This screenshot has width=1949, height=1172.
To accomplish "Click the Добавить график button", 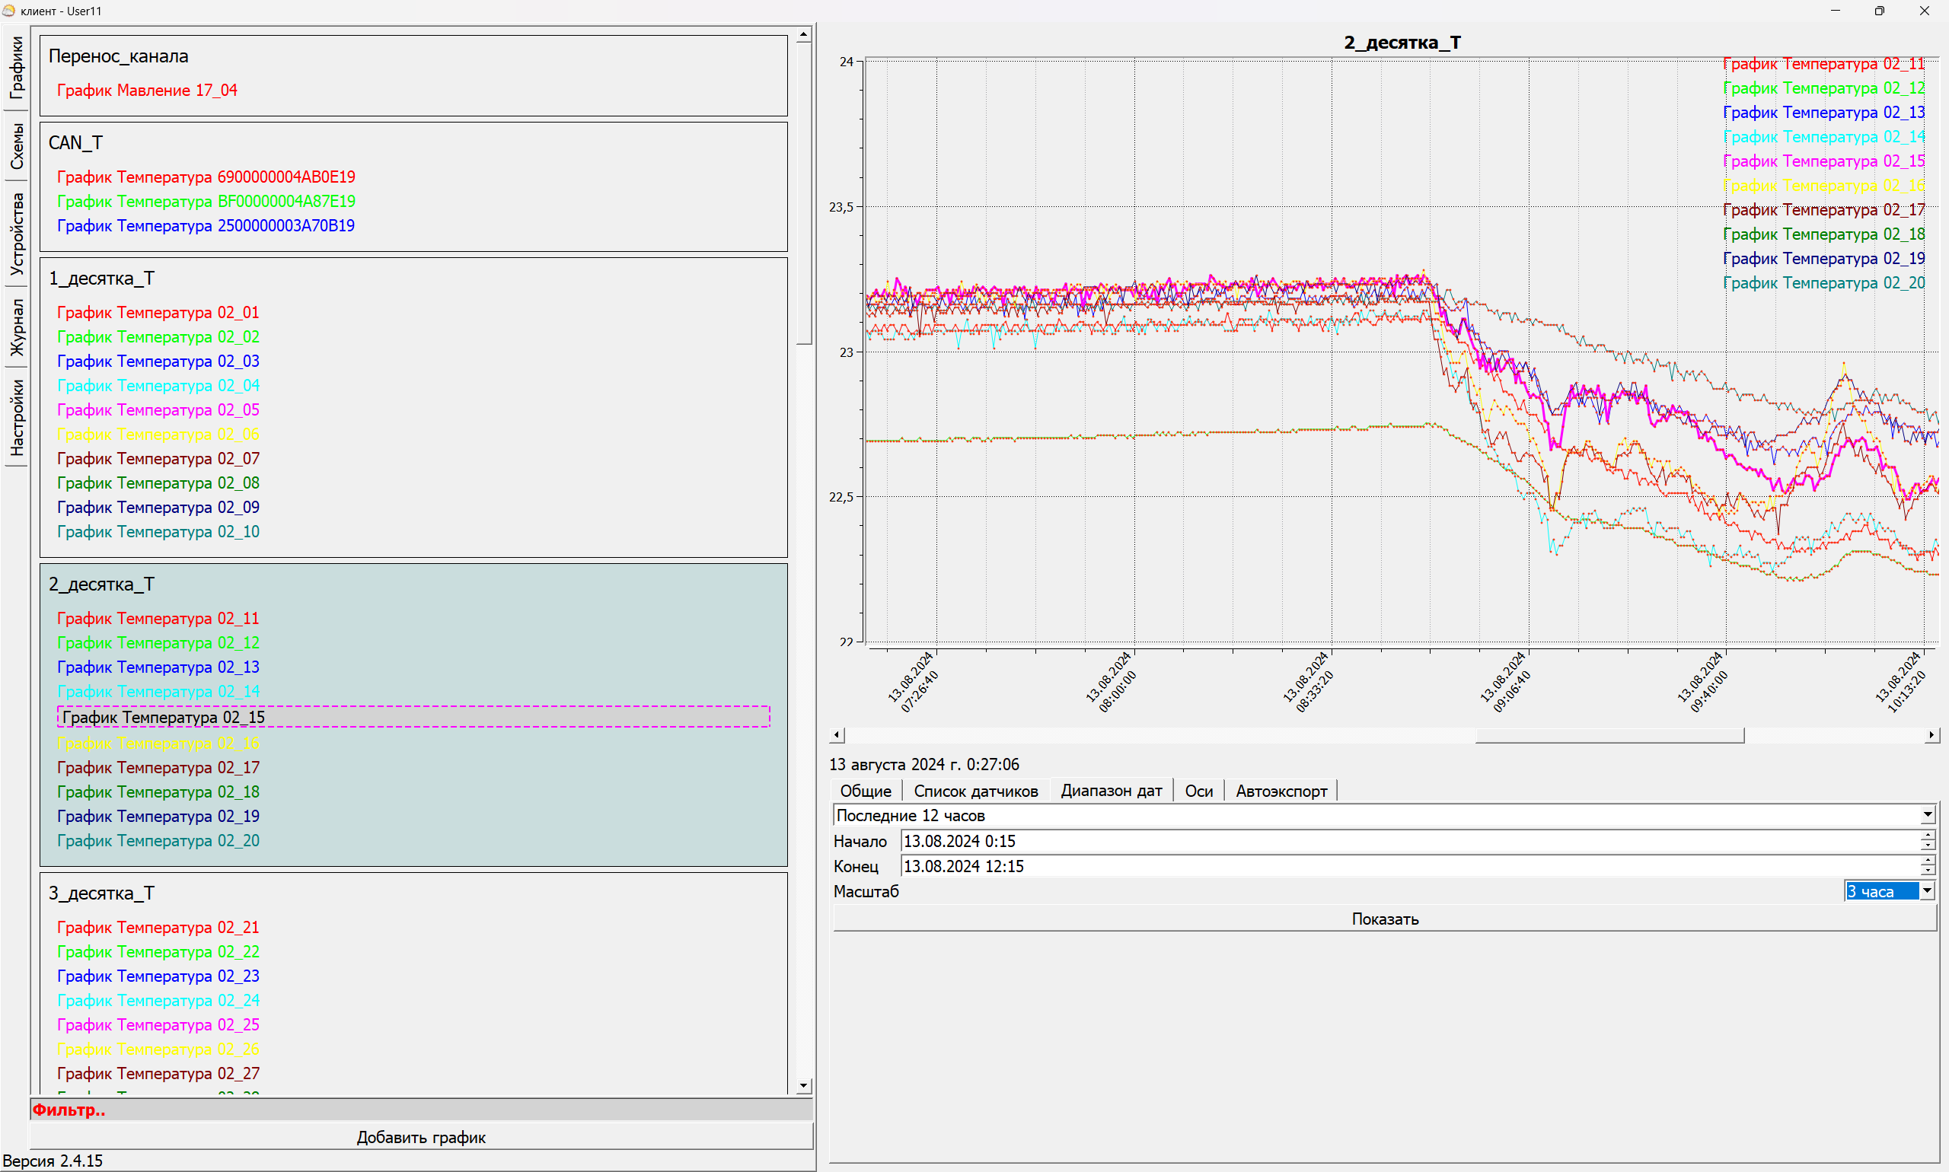I will [421, 1136].
